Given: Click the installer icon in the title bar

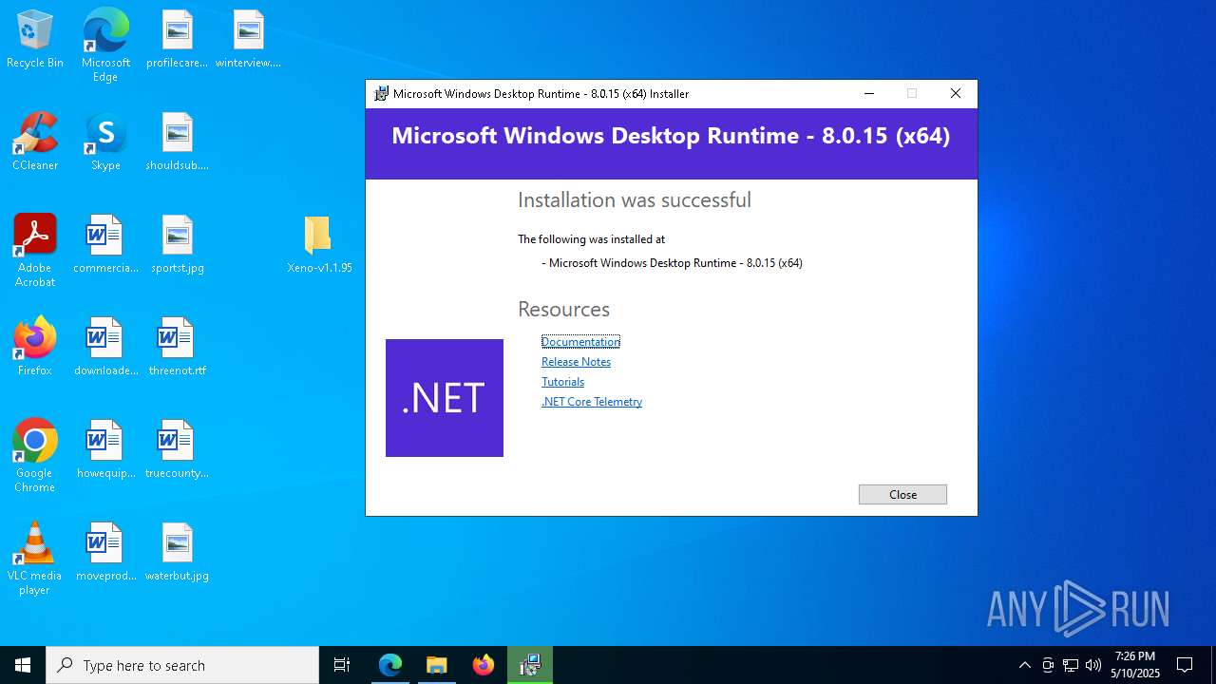Looking at the screenshot, I should point(381,93).
